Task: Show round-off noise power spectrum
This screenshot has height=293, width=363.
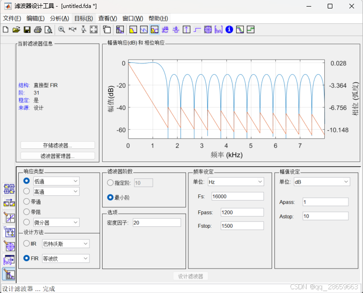Action: point(250,30)
